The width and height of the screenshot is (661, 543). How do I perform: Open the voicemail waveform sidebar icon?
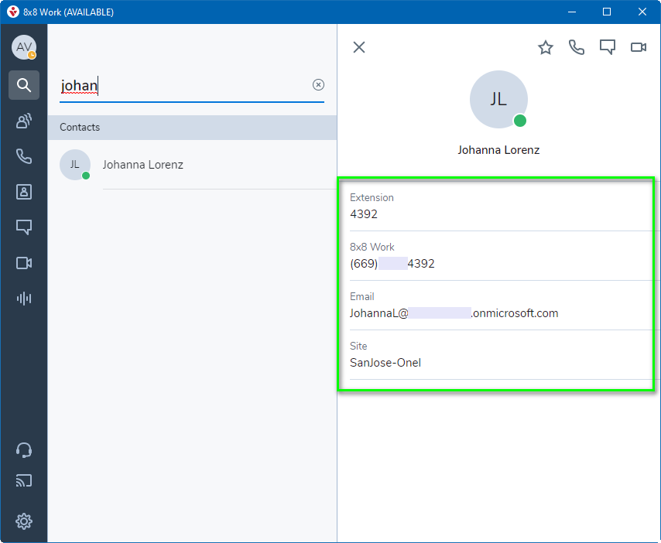pos(24,299)
